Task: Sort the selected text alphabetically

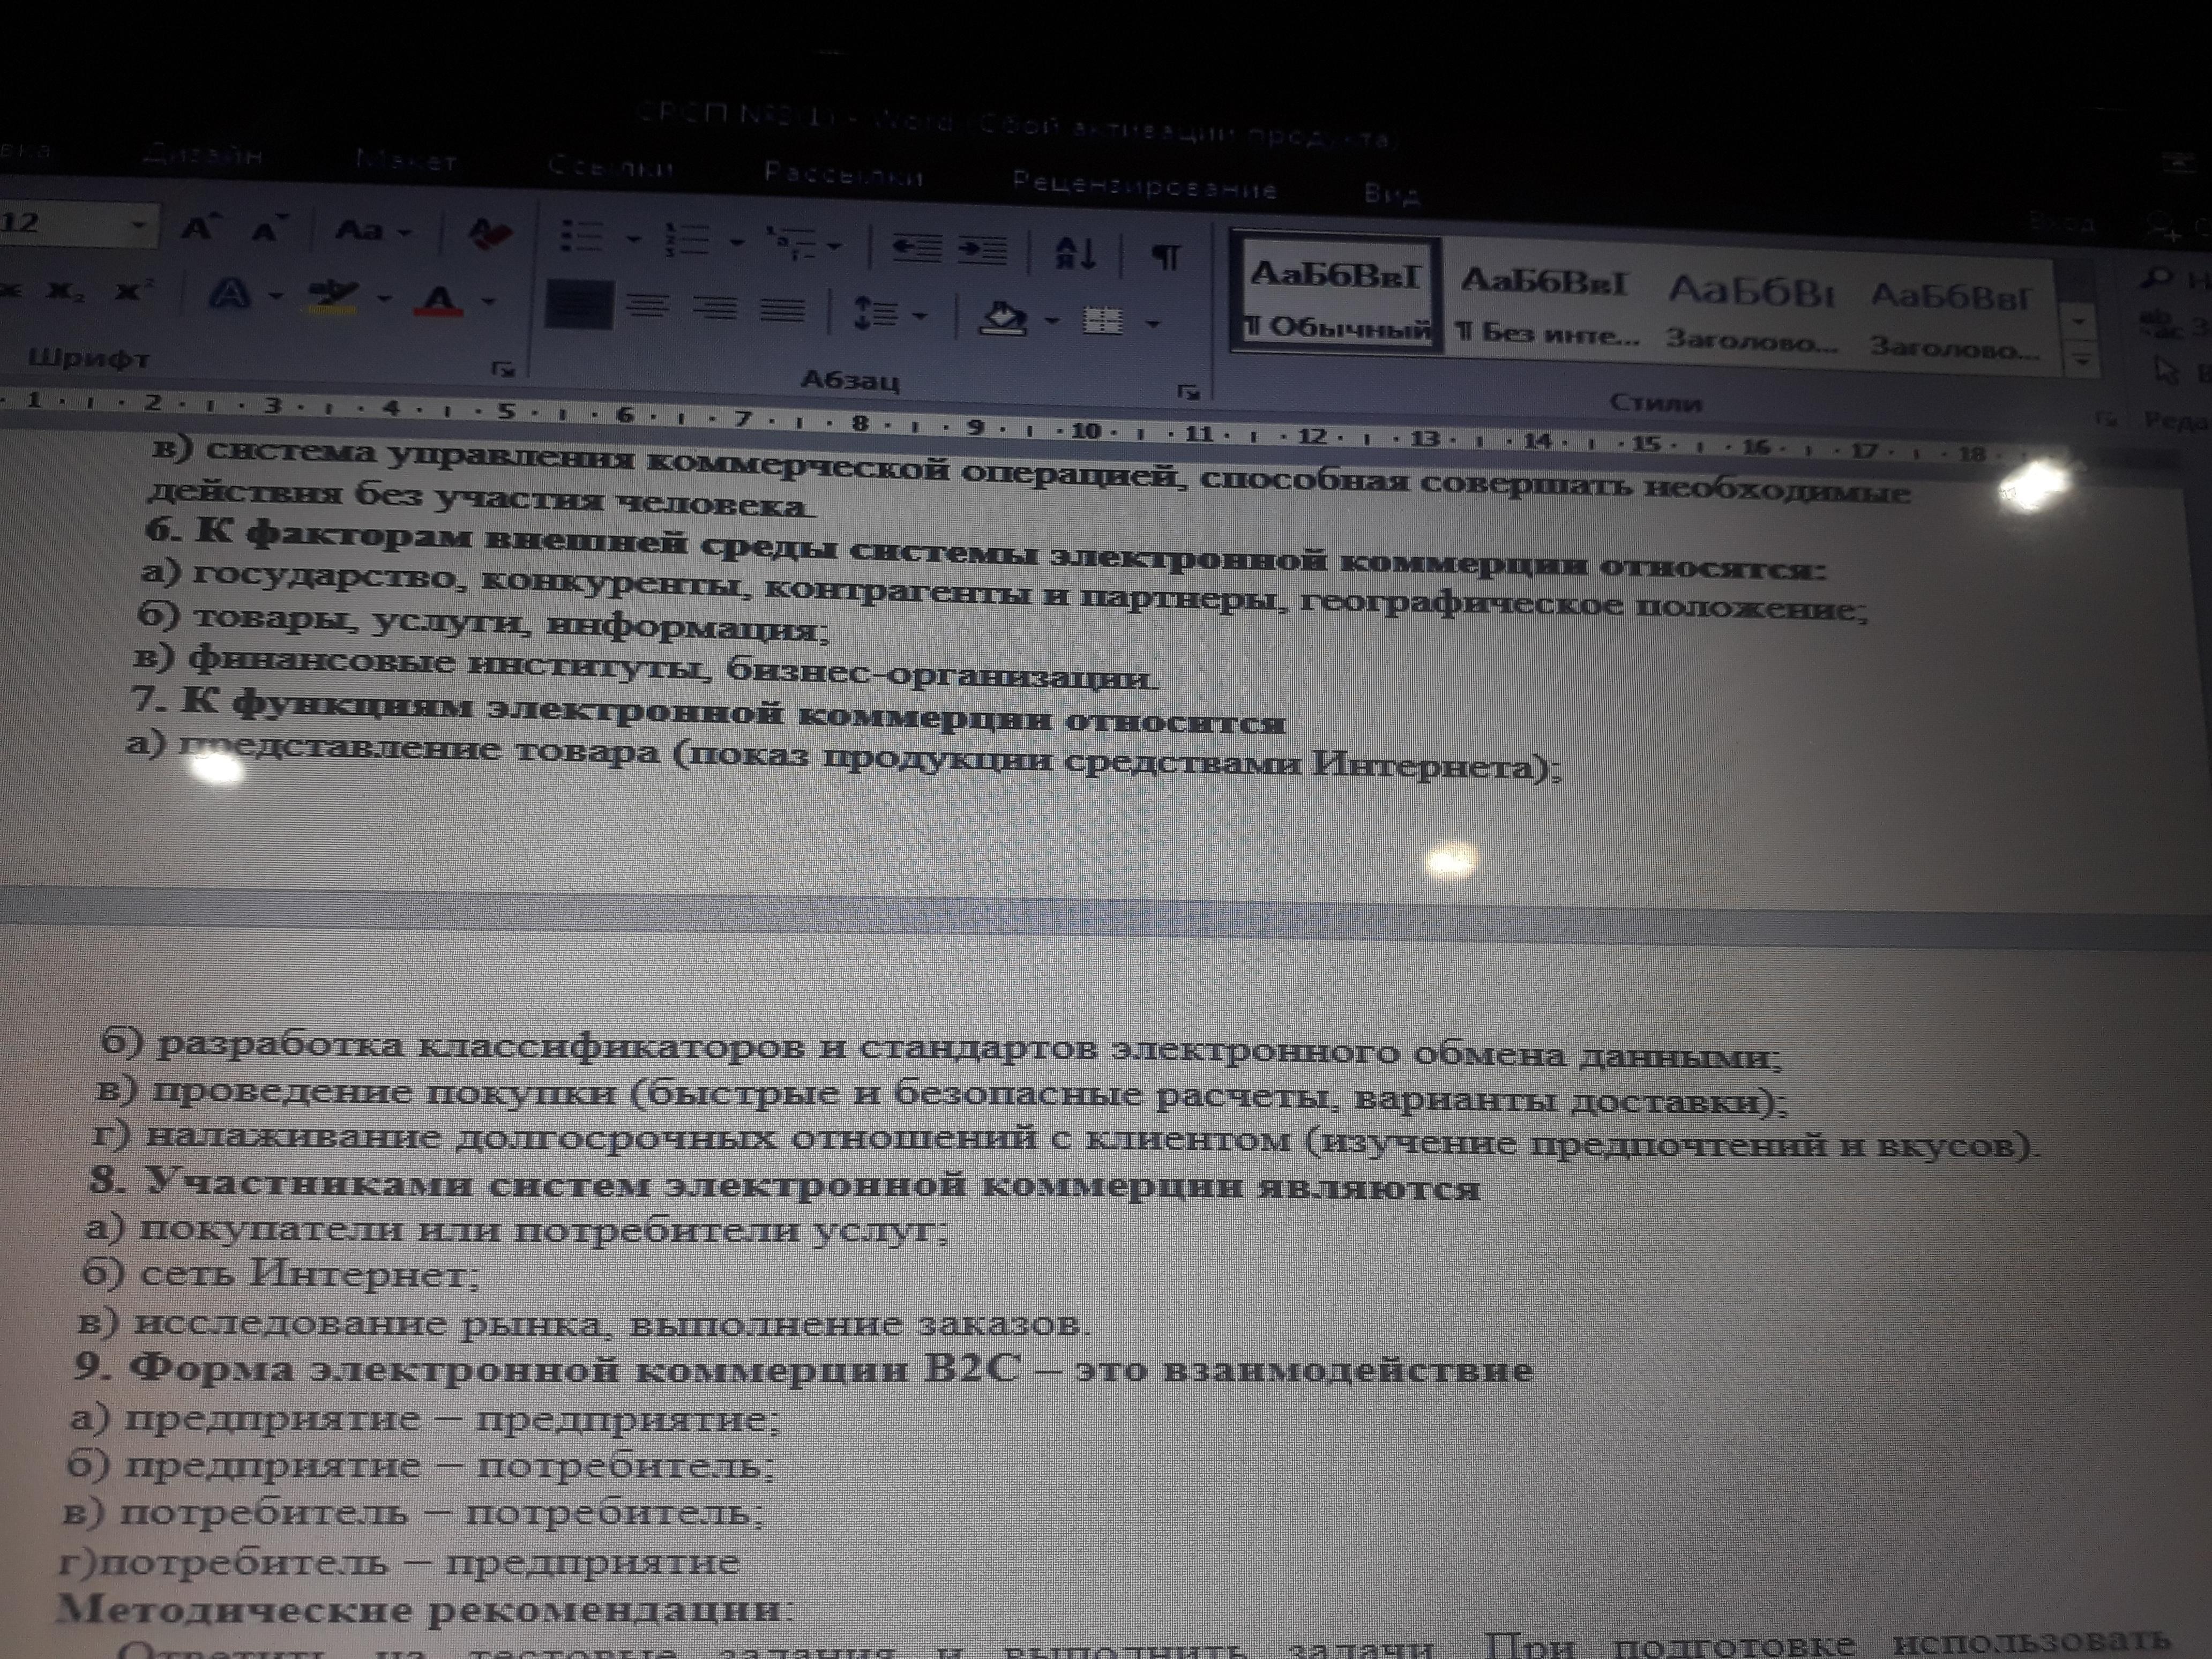Action: coord(1075,253)
